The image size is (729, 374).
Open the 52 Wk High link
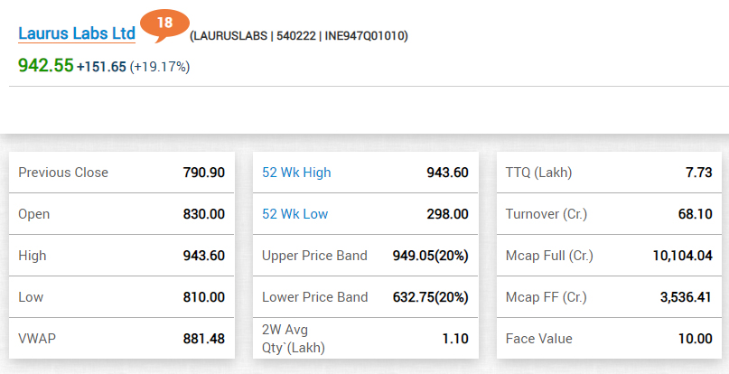pyautogui.click(x=296, y=173)
